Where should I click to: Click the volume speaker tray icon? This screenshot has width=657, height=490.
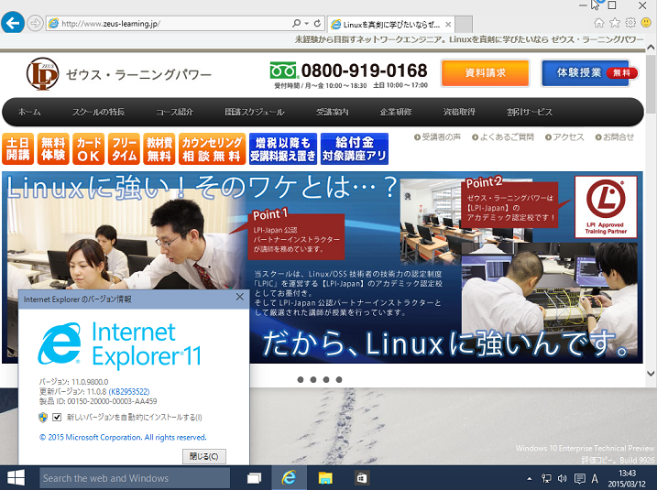click(563, 478)
